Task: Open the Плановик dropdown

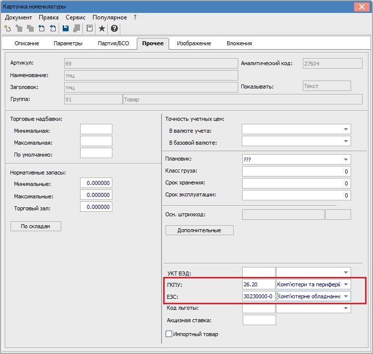Action: pos(346,160)
